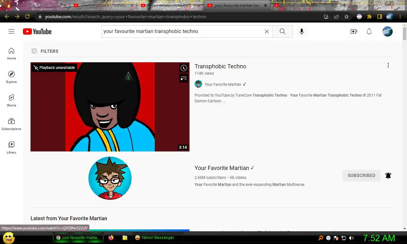407x244 pixels.
Task: Open more options for Transphobic Techno result
Action: tap(388, 65)
